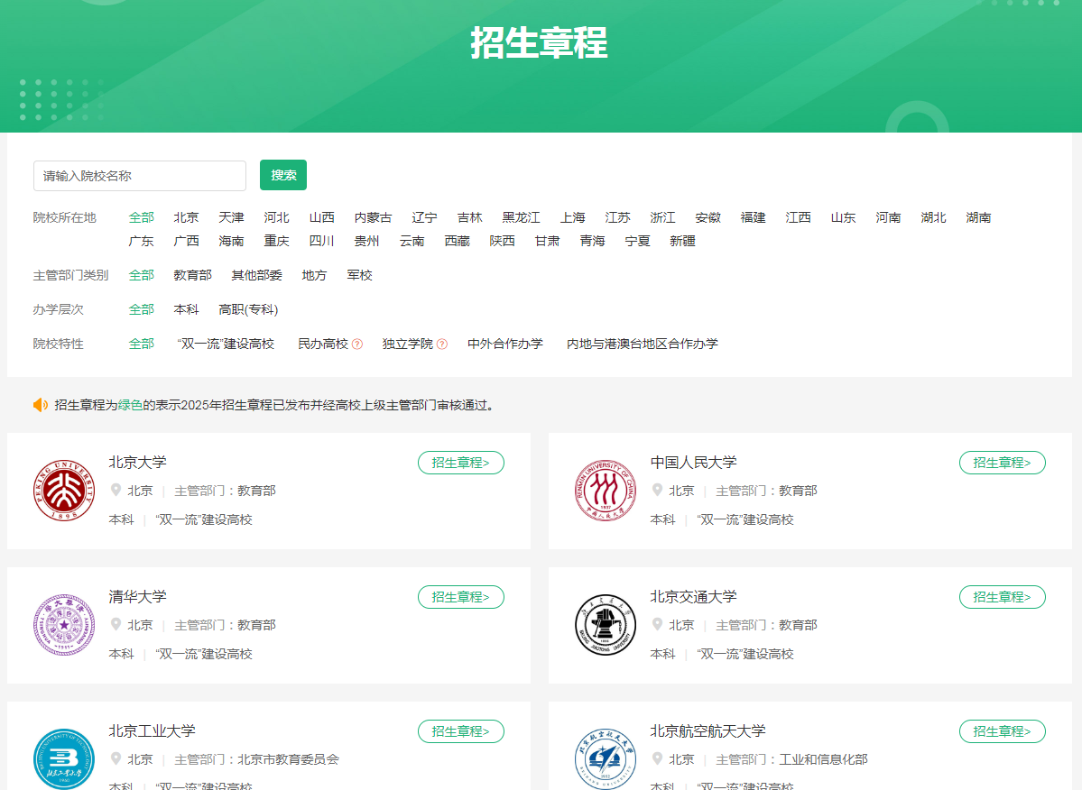Click the 请输入院校名称 search field

click(x=139, y=176)
